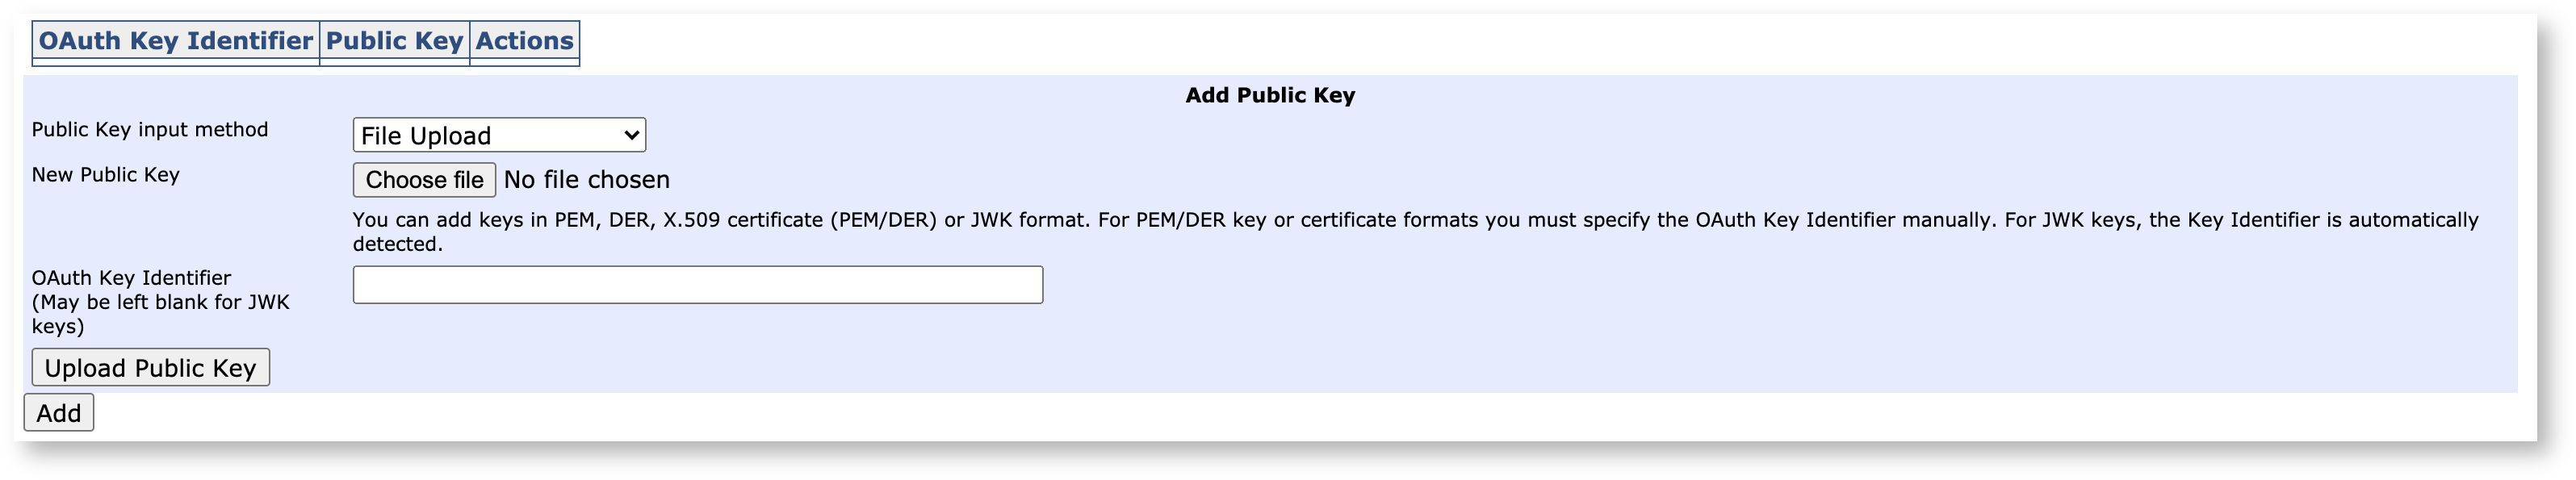The image size is (2576, 480).
Task: Click the empty cell under OAuth Key Identifier header
Action: tap(176, 63)
